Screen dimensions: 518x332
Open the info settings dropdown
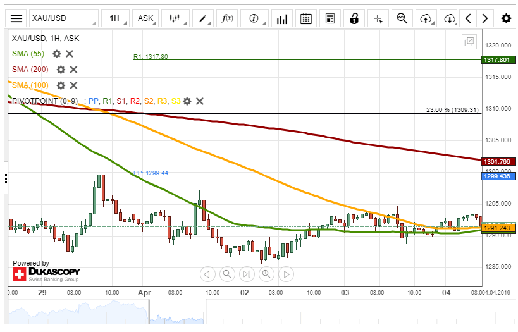click(254, 18)
